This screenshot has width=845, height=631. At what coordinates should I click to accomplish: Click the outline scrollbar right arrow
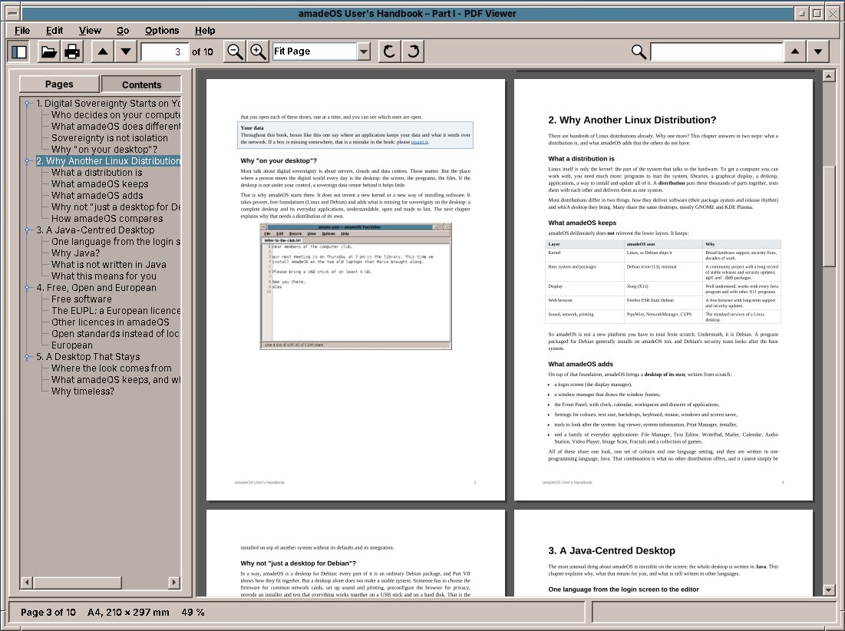coord(173,583)
